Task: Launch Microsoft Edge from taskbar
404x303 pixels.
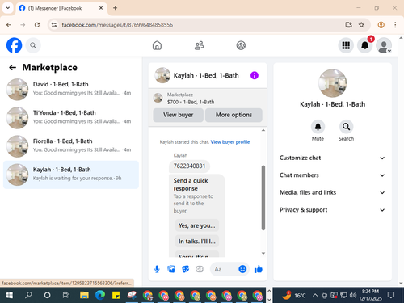Action: tap(100, 295)
